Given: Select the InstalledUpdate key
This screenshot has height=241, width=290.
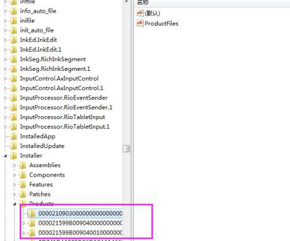Looking at the screenshot, I should [x=42, y=146].
